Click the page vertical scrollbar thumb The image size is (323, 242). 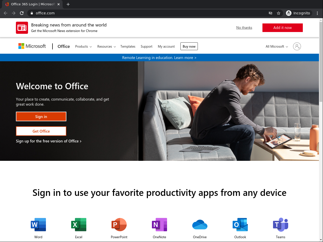tap(321, 62)
